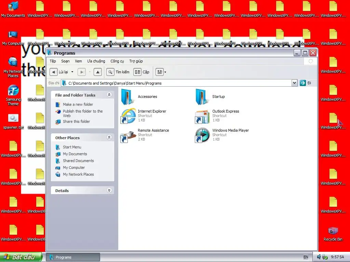Click the tray icon beside the clock

pos(325,257)
